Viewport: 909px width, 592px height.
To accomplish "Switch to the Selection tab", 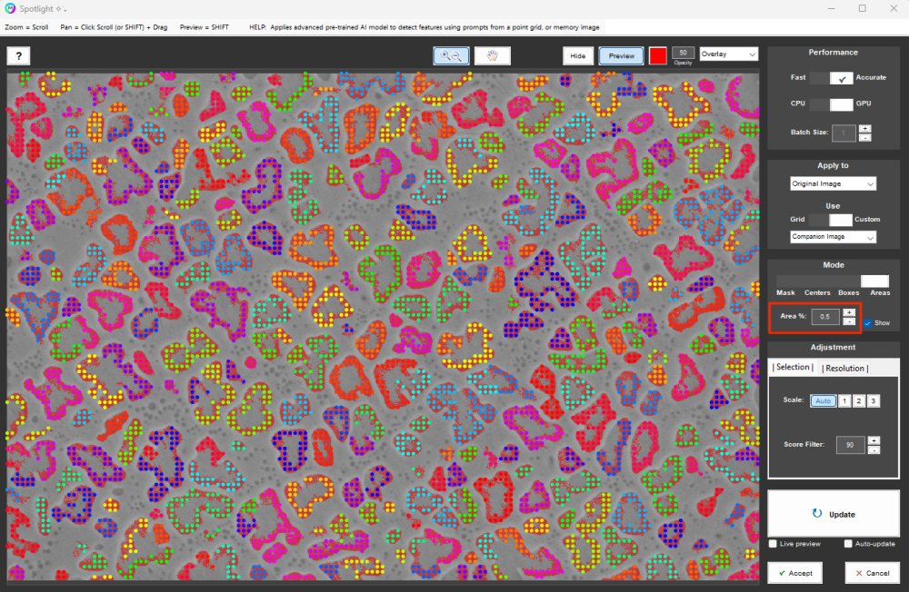I will click(793, 367).
